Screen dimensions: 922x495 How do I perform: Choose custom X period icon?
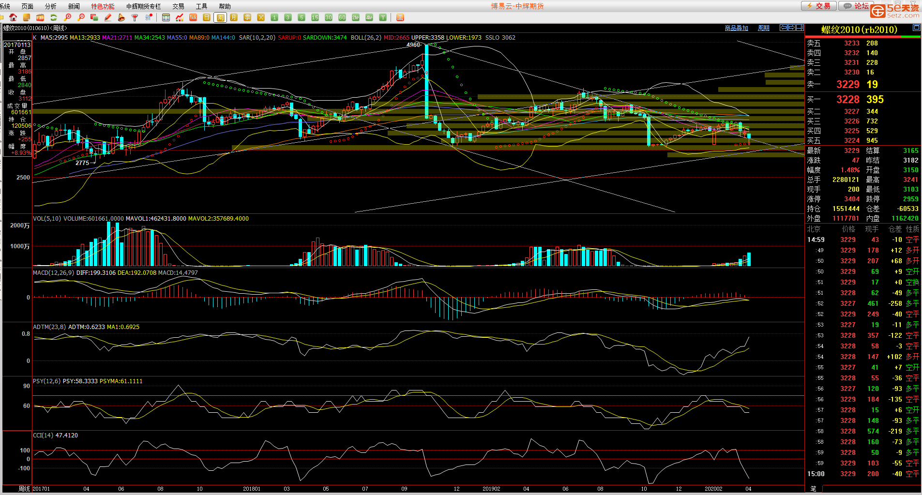point(261,17)
